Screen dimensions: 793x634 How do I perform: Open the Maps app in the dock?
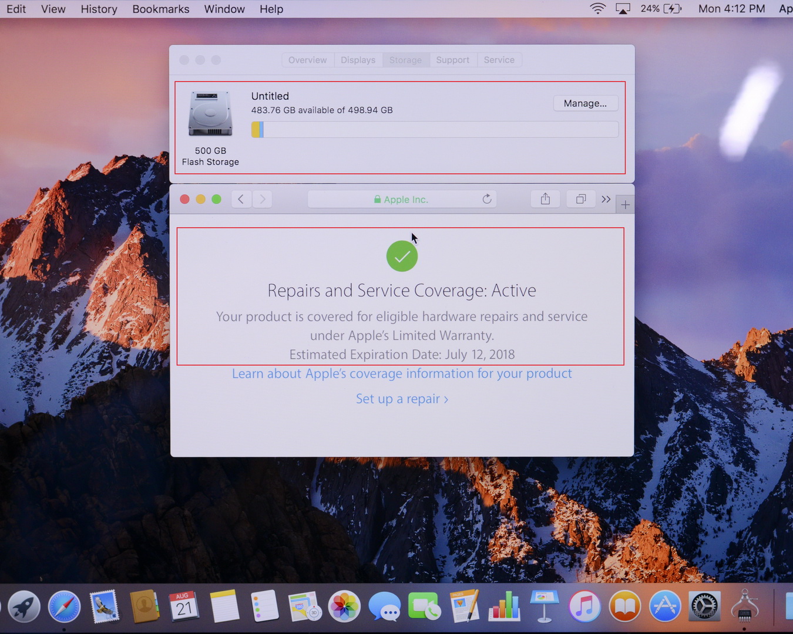(x=304, y=606)
